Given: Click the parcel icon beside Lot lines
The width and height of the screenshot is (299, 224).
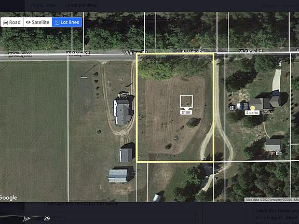Looking at the screenshot, I should pos(57,22).
